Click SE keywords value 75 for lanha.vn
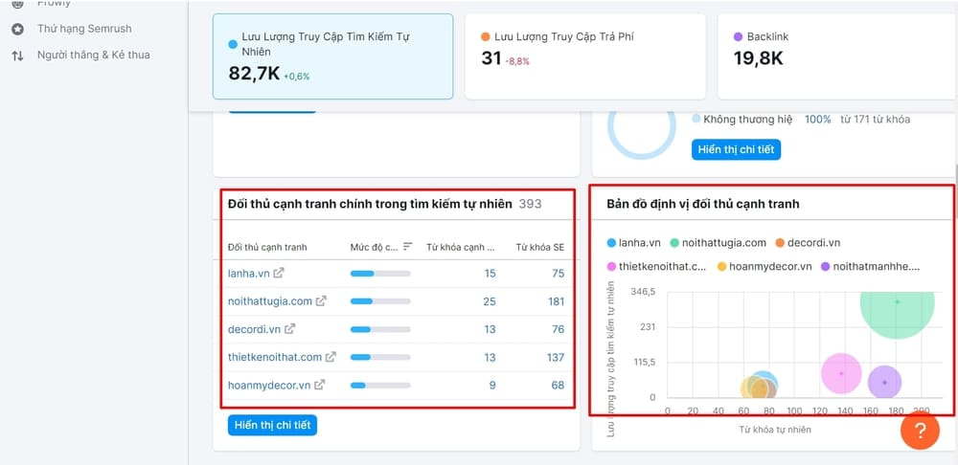Image resolution: width=958 pixels, height=465 pixels. click(558, 274)
